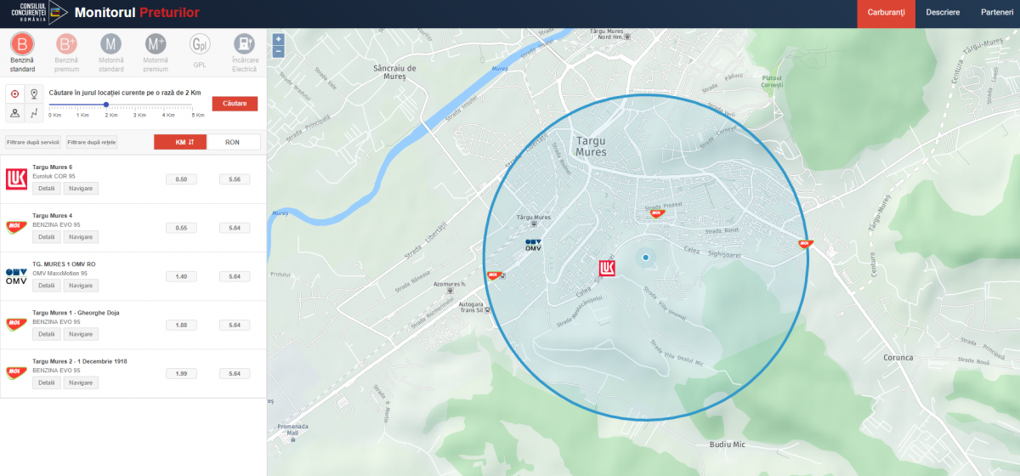
Task: Start Navigare to Targu Mures 6
Action: click(x=81, y=189)
